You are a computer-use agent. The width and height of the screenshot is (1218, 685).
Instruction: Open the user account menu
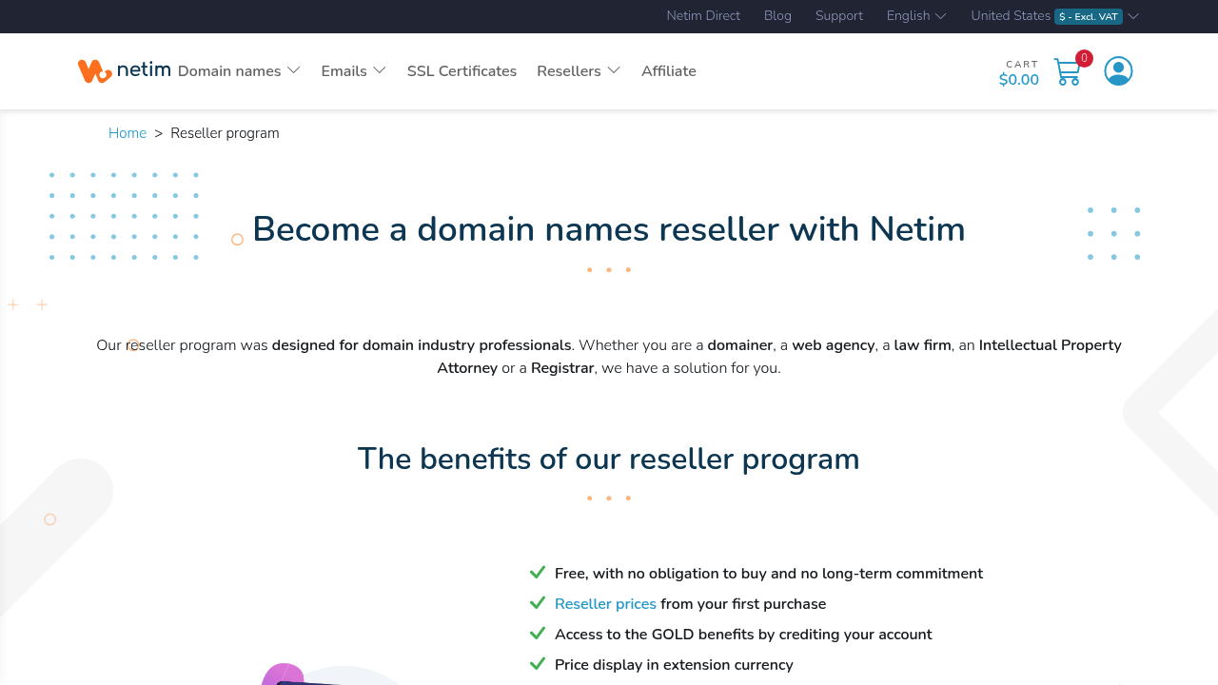pyautogui.click(x=1118, y=70)
